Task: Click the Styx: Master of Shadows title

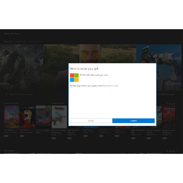Action: click(x=73, y=131)
